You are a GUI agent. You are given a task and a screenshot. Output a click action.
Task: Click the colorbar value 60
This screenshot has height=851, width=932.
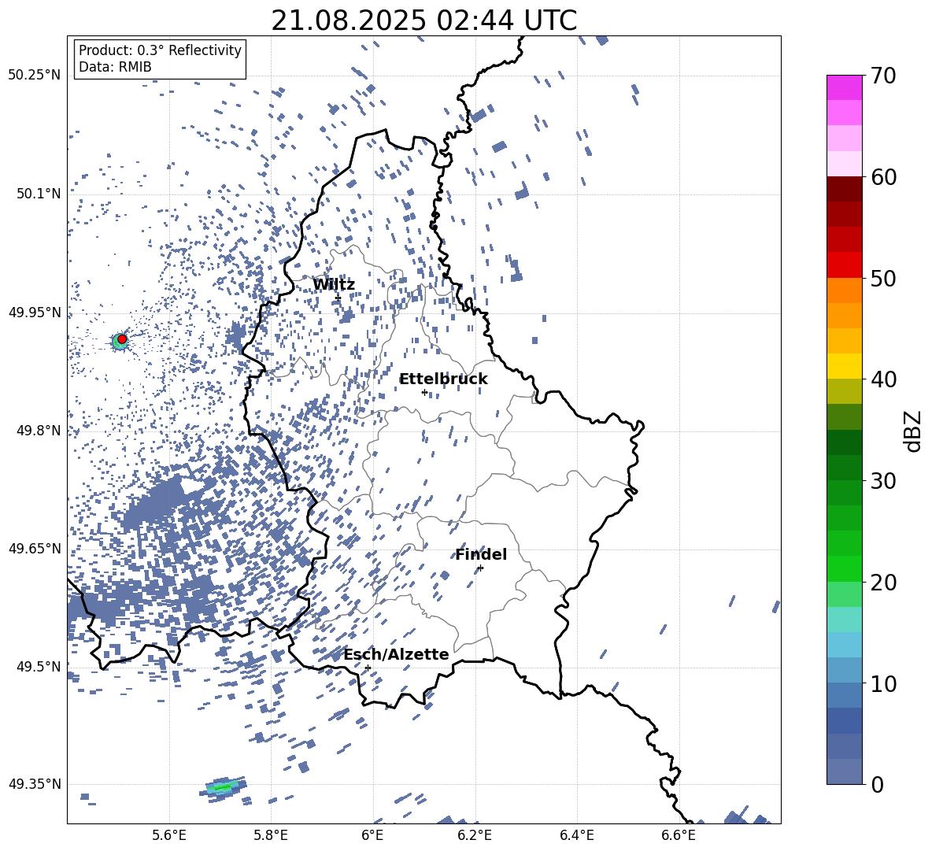click(x=883, y=177)
